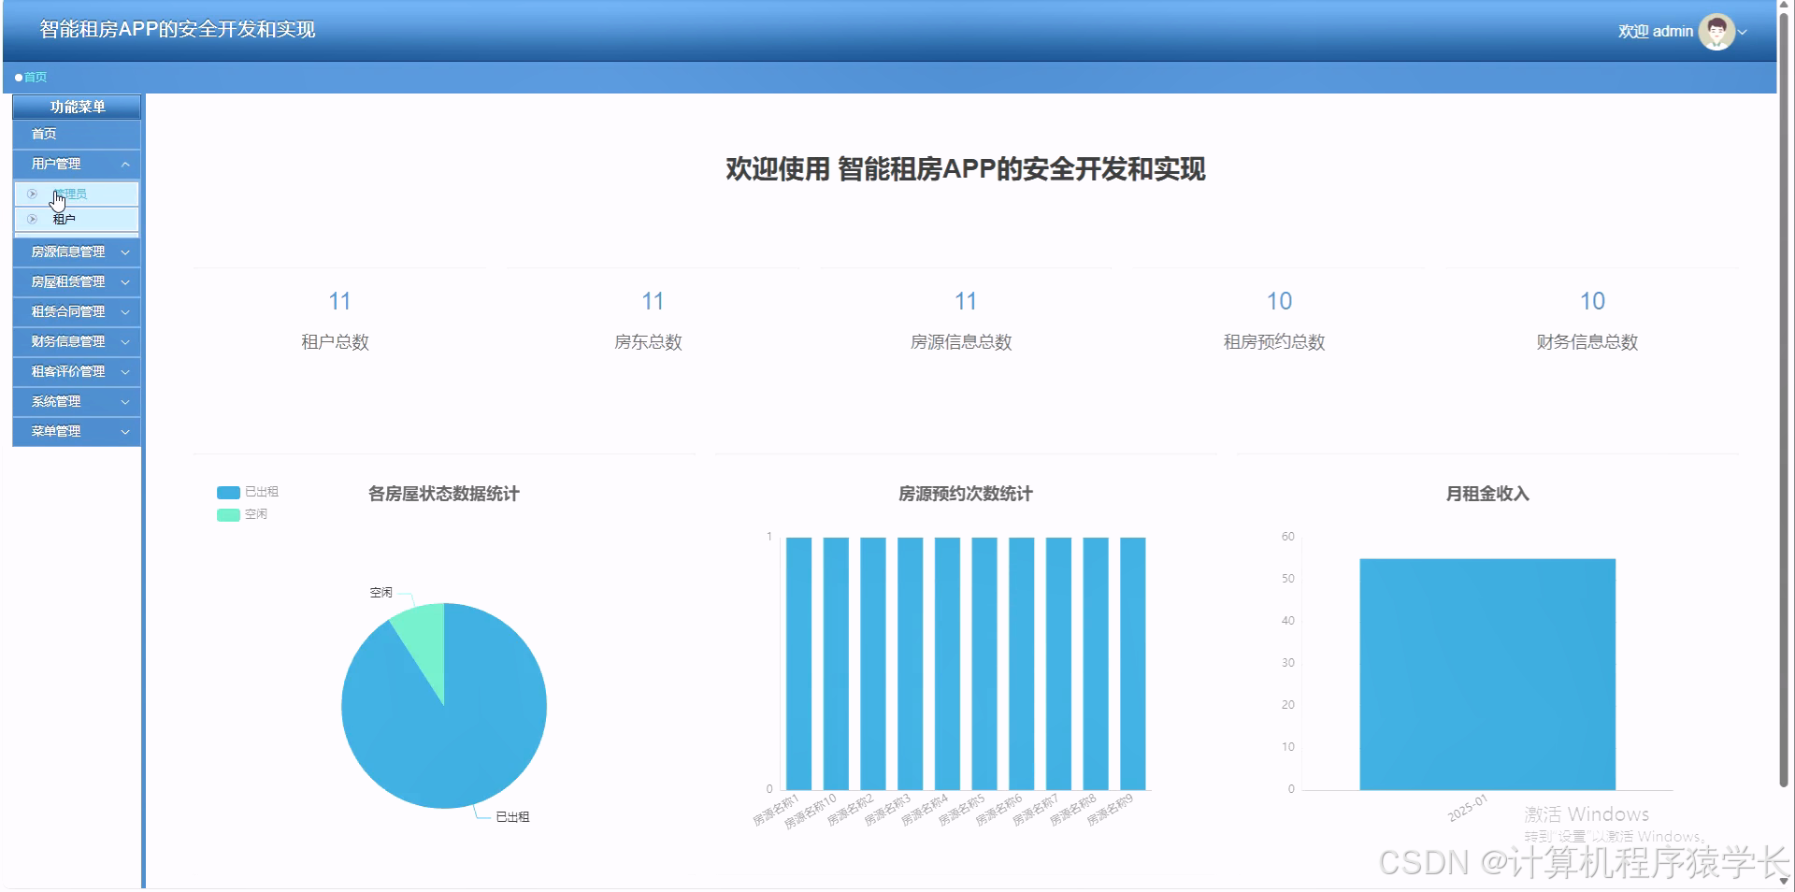Expand the 房源信息管理 menu

[x=76, y=252]
